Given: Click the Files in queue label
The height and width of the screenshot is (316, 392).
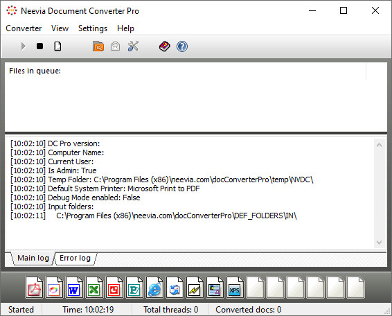Looking at the screenshot, I should tap(35, 71).
